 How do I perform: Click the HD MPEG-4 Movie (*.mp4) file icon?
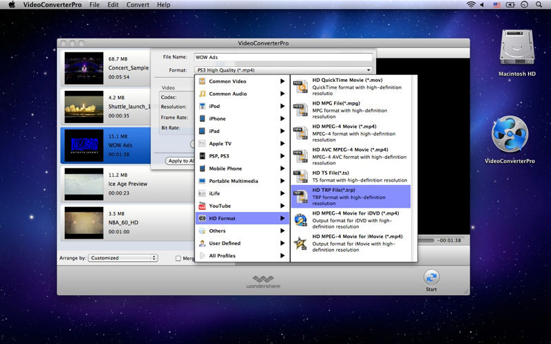pos(300,133)
